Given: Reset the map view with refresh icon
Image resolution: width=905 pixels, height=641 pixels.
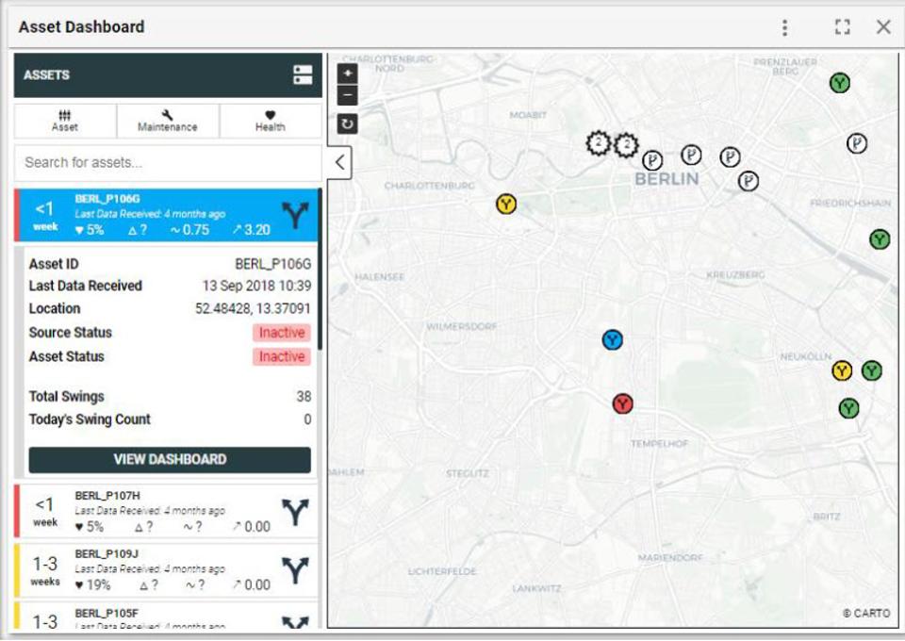Looking at the screenshot, I should click(x=348, y=123).
